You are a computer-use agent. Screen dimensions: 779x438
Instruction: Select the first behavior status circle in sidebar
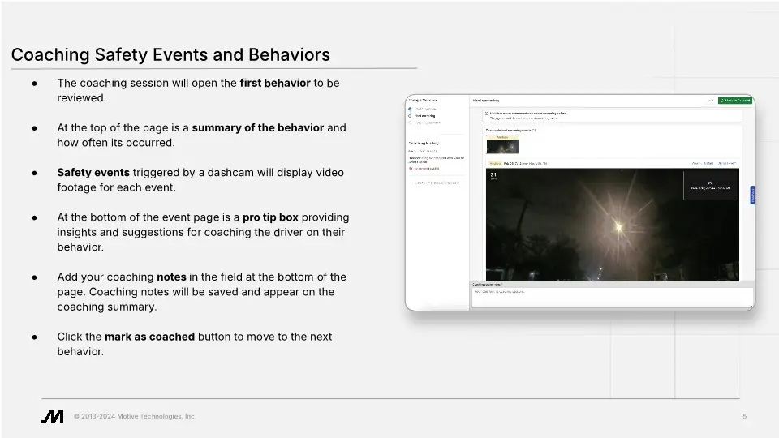pyautogui.click(x=411, y=109)
